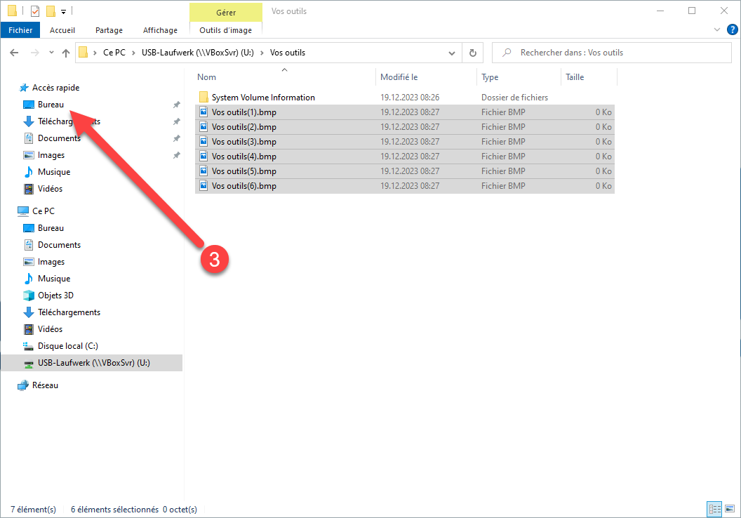Click the pin icon beside Bureau

[176, 105]
